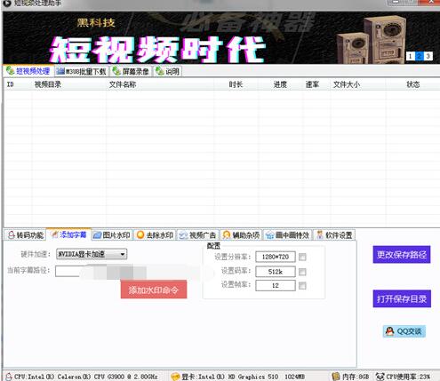Click the 短视频时代 banner image
The image size is (440, 381).
click(221, 37)
